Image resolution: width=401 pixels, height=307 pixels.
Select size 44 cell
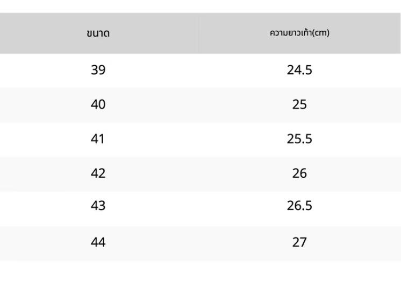click(98, 242)
